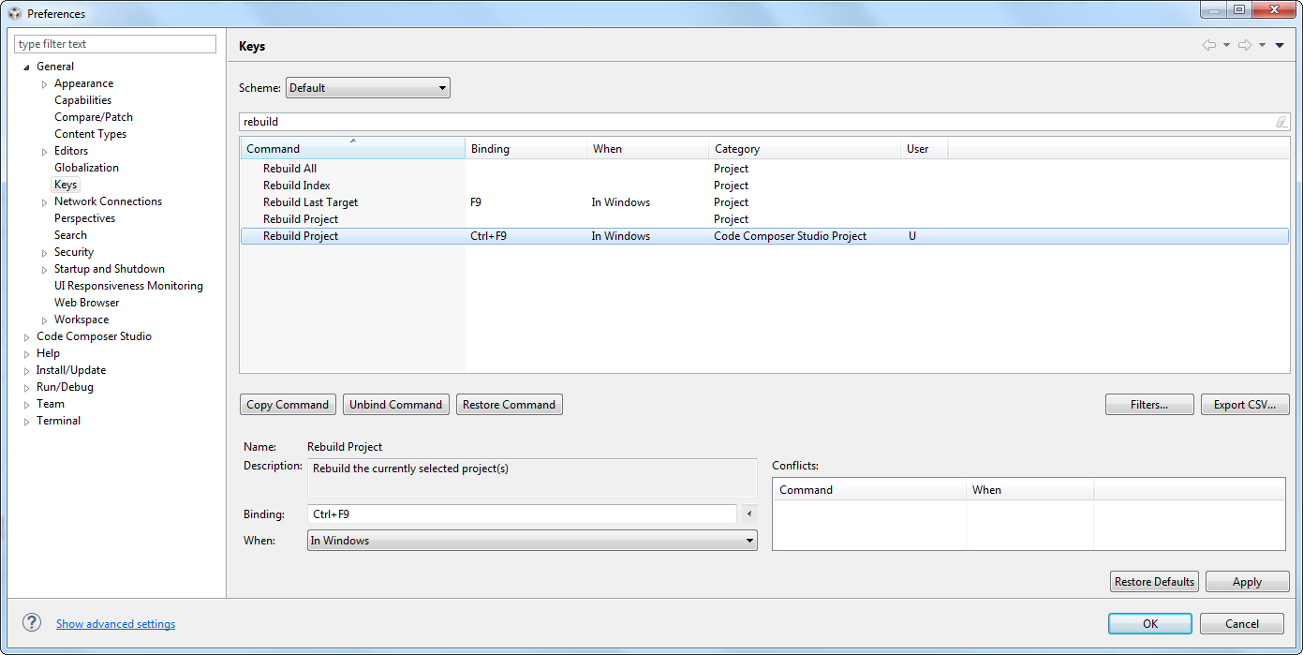Click Copy Command button
Screen dimensions: 1303x655
pyautogui.click(x=288, y=405)
